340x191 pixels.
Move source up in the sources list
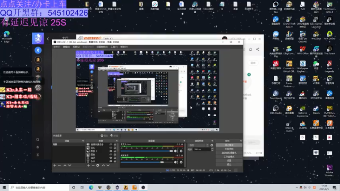103,166
